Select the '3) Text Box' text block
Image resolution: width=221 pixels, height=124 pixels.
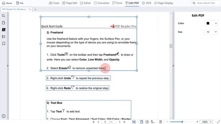pos(88,110)
